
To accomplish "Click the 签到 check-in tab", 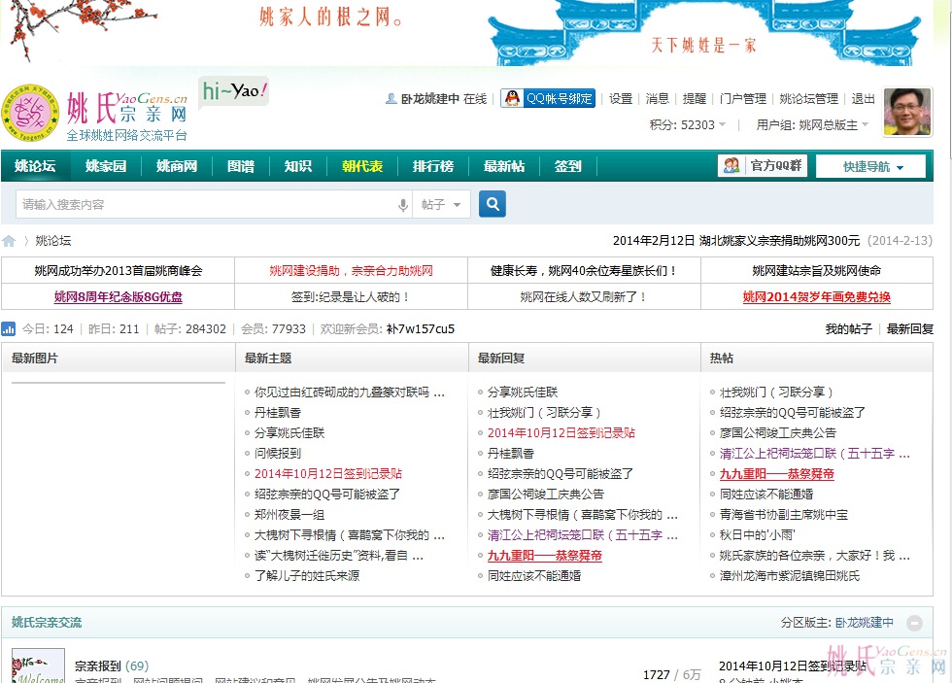I will click(x=568, y=166).
